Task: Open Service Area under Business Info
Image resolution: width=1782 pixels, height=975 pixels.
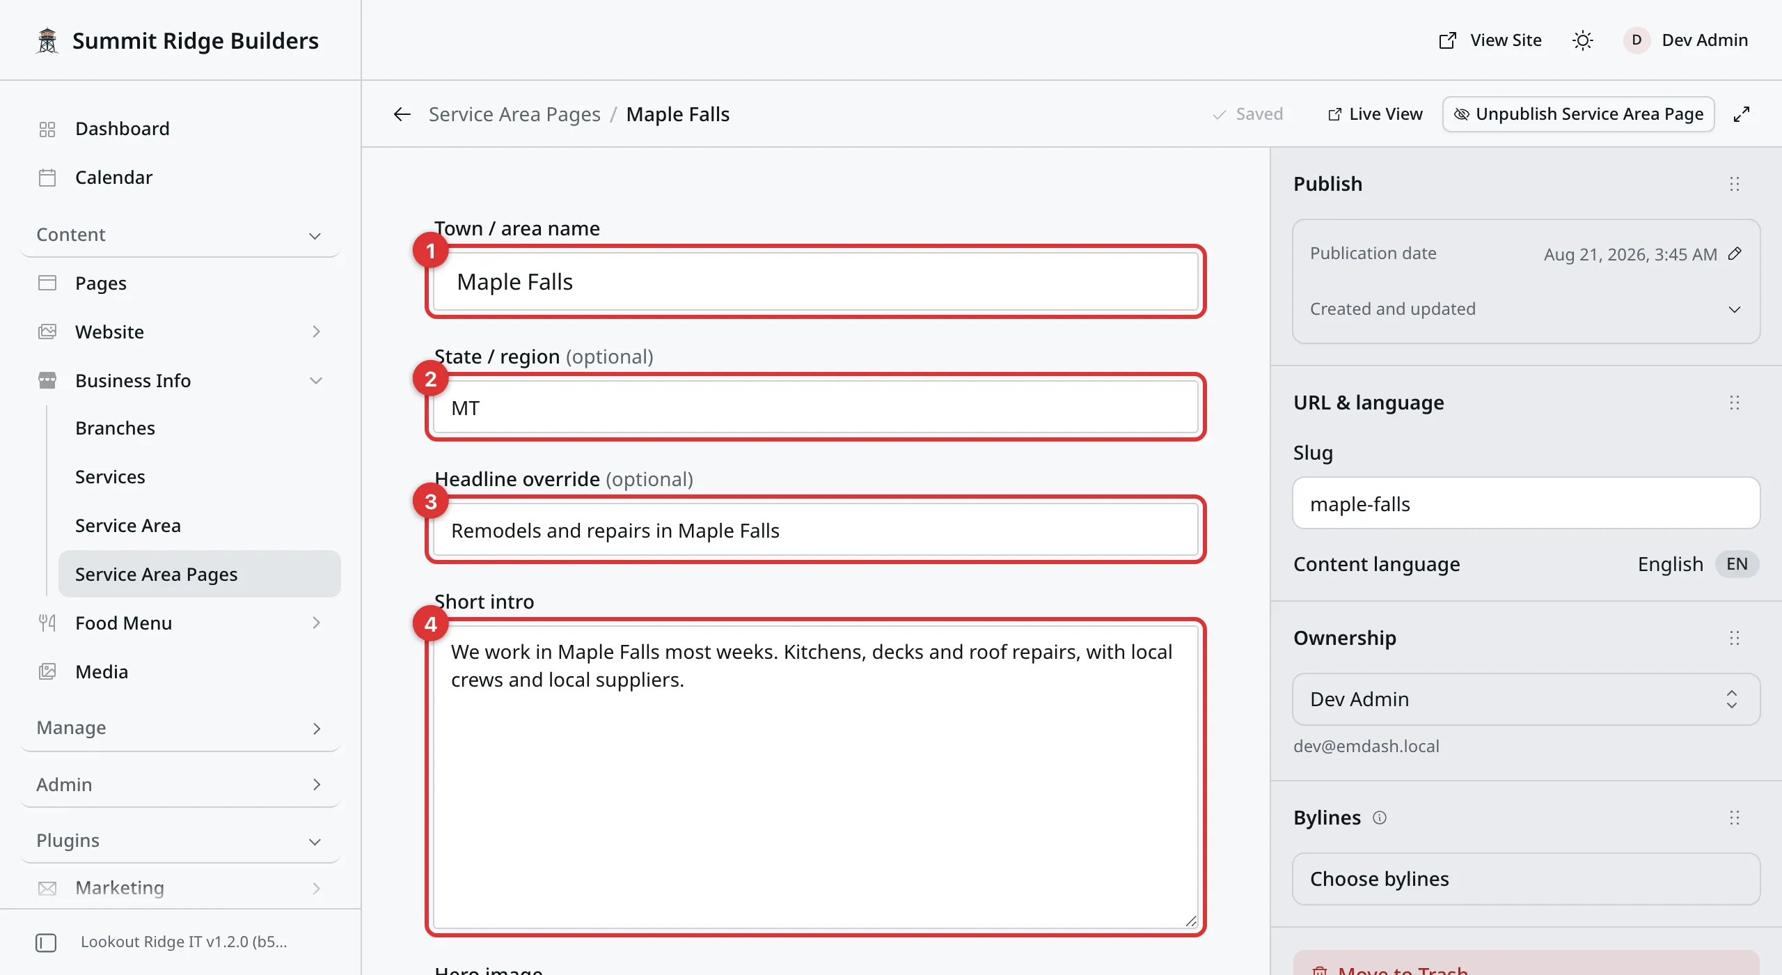Action: coord(200,526)
